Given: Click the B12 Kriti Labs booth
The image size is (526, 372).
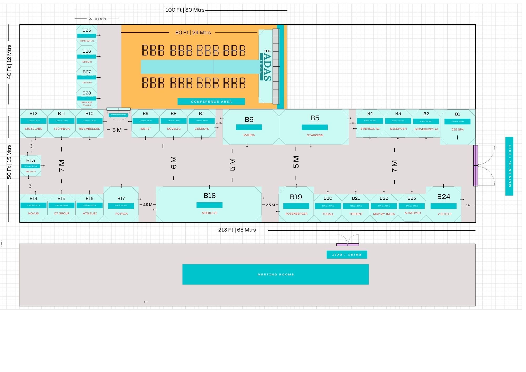Looking at the screenshot, I should point(33,123).
